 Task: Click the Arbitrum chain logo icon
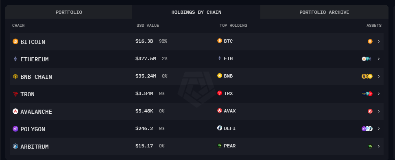(x=15, y=147)
